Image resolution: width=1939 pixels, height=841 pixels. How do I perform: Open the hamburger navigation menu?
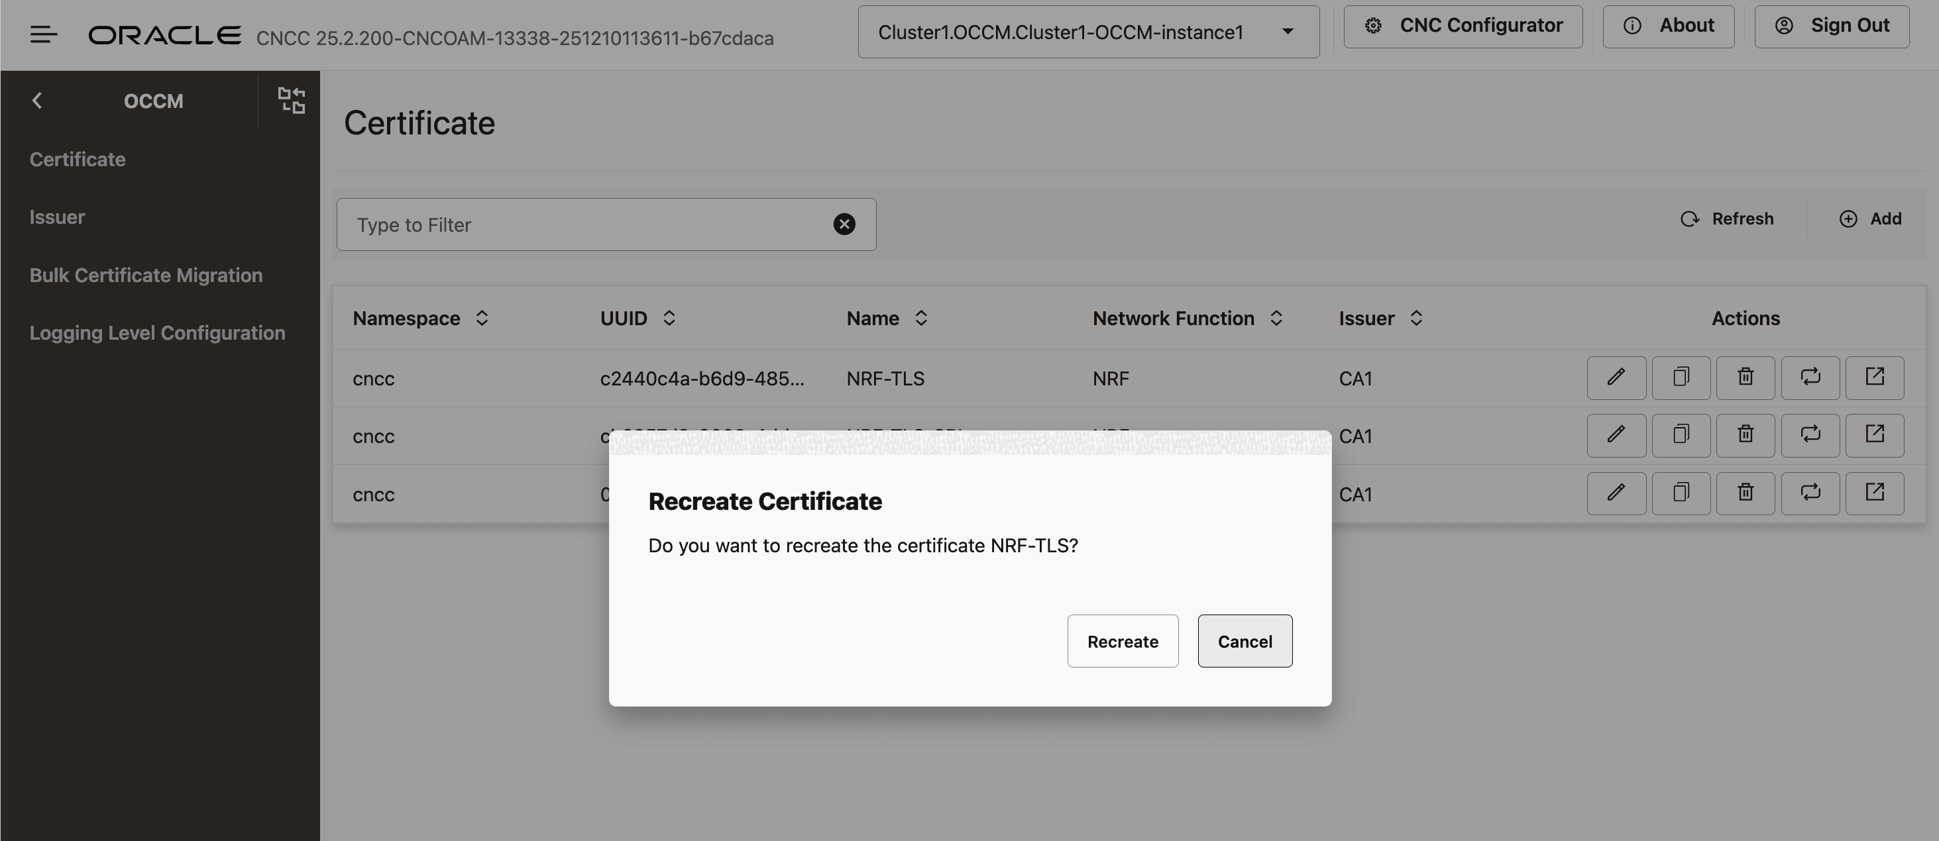(44, 34)
